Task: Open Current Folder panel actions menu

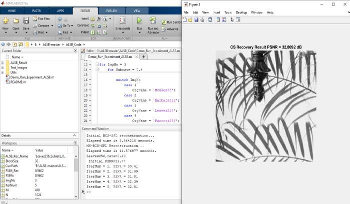Action: [x=75, y=51]
